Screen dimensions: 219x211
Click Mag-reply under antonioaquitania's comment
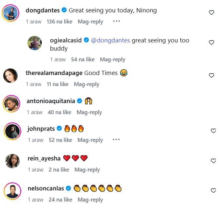click(x=89, y=112)
